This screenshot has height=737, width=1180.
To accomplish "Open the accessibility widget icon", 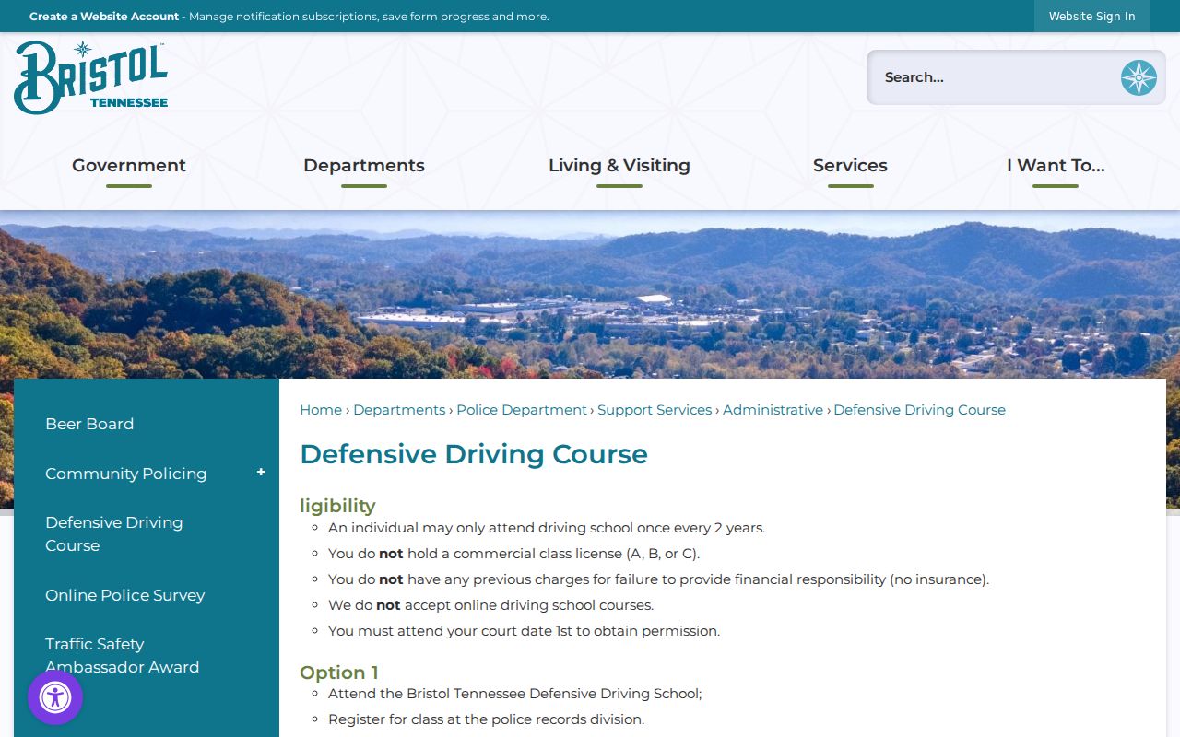I will coord(55,697).
